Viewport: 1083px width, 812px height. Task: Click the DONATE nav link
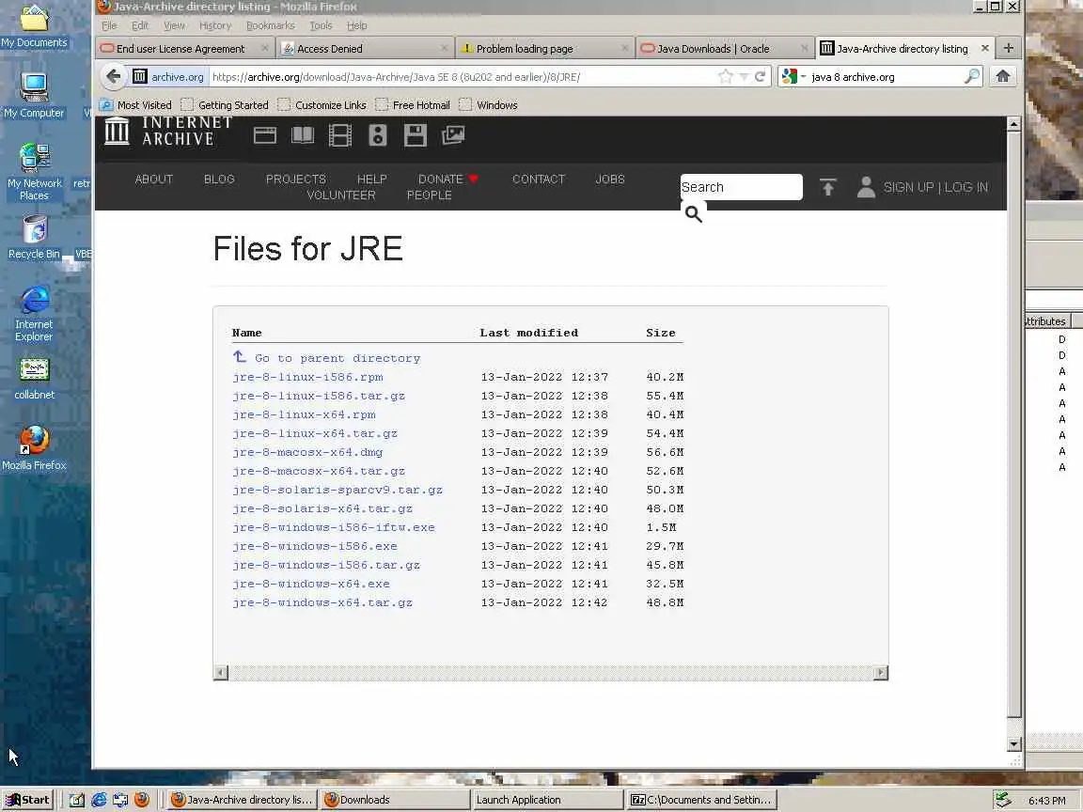pos(447,179)
